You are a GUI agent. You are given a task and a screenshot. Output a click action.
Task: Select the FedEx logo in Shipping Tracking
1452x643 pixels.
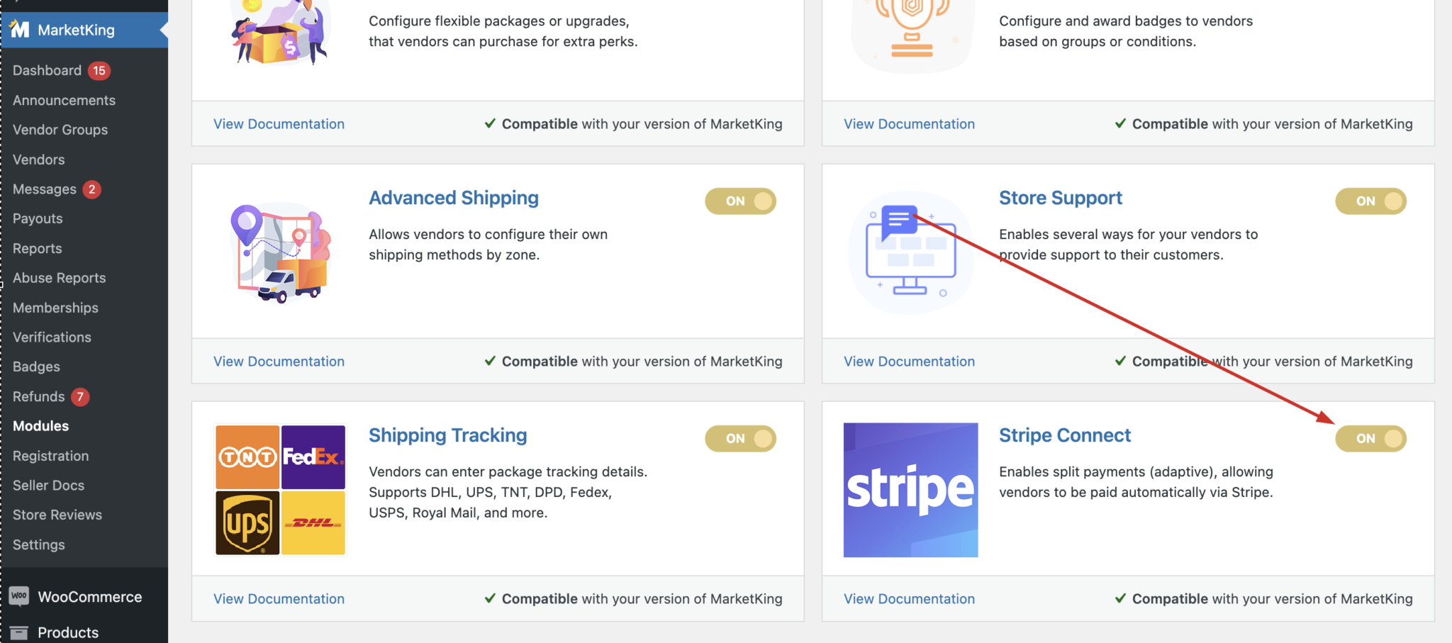[313, 457]
